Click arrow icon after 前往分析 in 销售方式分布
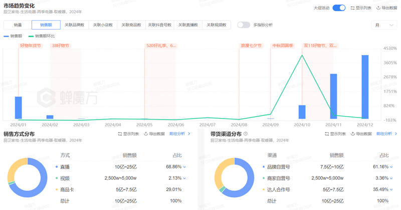This screenshot has width=401, height=210. [x=188, y=134]
